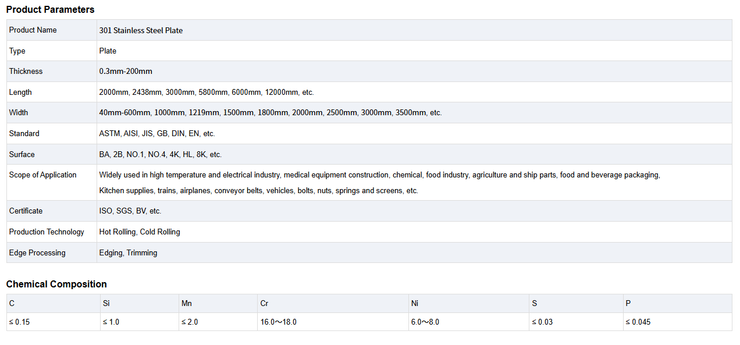The width and height of the screenshot is (740, 345).
Task: Click the Edge Processing label
Action: (x=37, y=252)
